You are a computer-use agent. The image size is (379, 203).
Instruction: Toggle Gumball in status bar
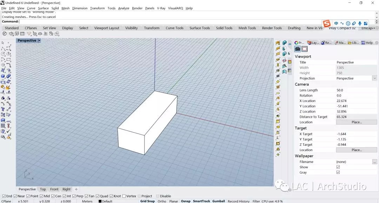(219, 201)
